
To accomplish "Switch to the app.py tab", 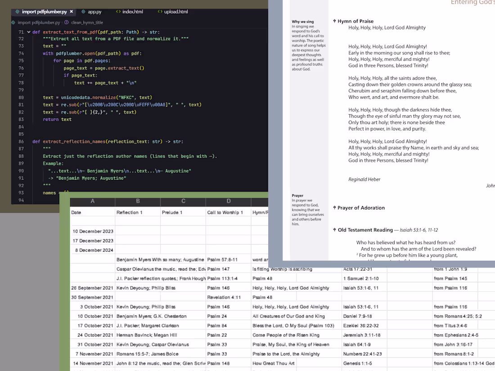I will click(x=95, y=11).
